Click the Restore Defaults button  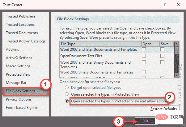[163, 109]
